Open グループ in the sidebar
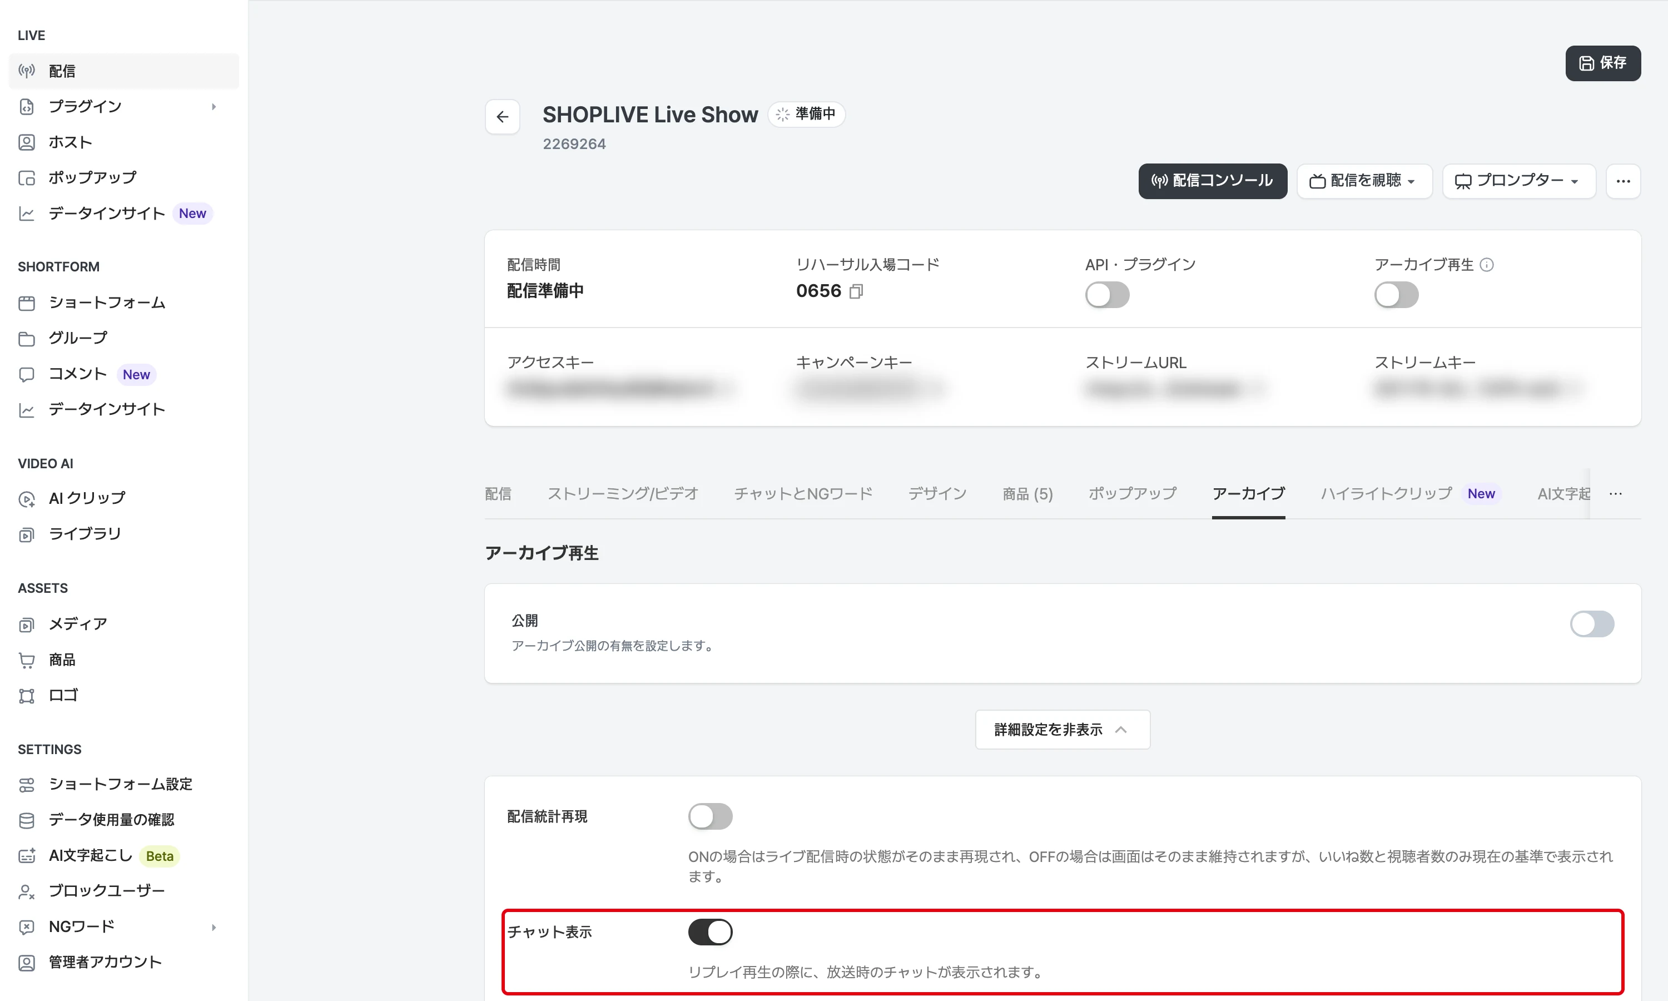The height and width of the screenshot is (1001, 1668). tap(123, 338)
